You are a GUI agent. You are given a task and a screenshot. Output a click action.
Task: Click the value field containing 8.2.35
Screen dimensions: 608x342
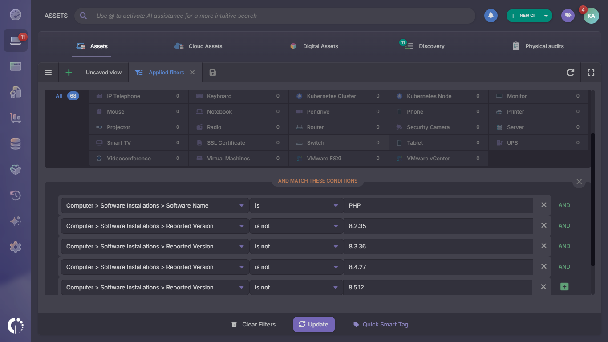click(x=438, y=226)
